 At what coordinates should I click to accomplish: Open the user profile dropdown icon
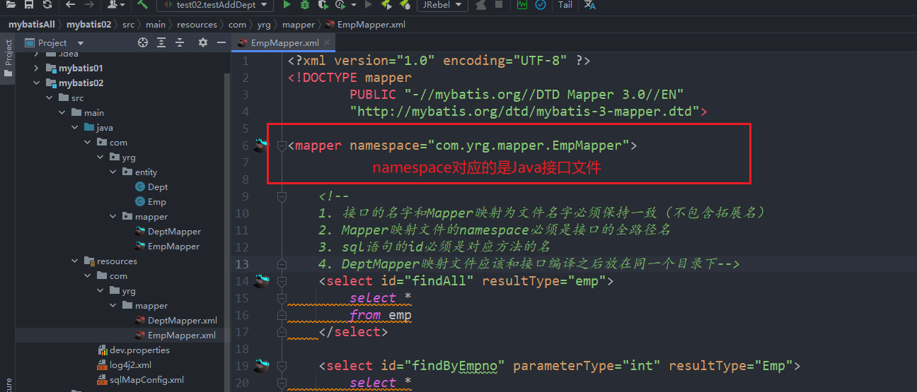pos(117,5)
